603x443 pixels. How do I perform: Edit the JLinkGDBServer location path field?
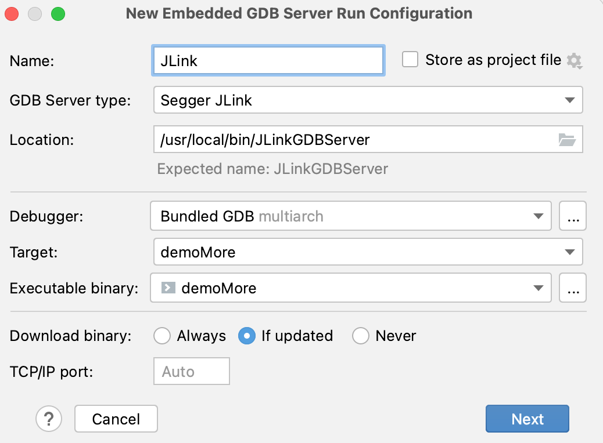pyautogui.click(x=349, y=139)
